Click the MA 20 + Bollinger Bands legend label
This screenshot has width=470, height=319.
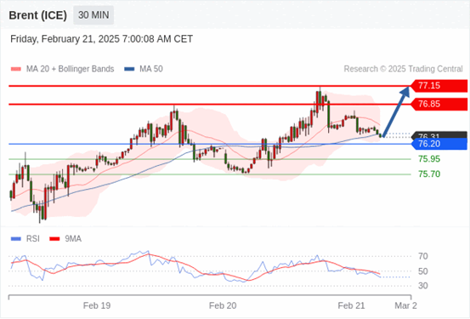click(x=70, y=69)
